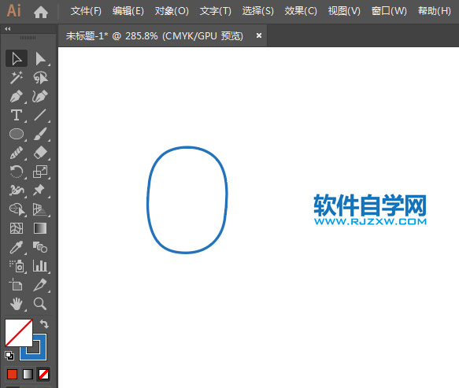Image resolution: width=459 pixels, height=388 pixels.
Task: Swap fill and stroke colors
Action: click(44, 323)
